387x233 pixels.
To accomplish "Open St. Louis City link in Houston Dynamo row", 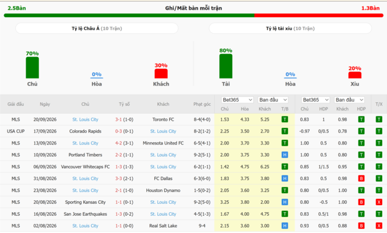I will point(85,190).
